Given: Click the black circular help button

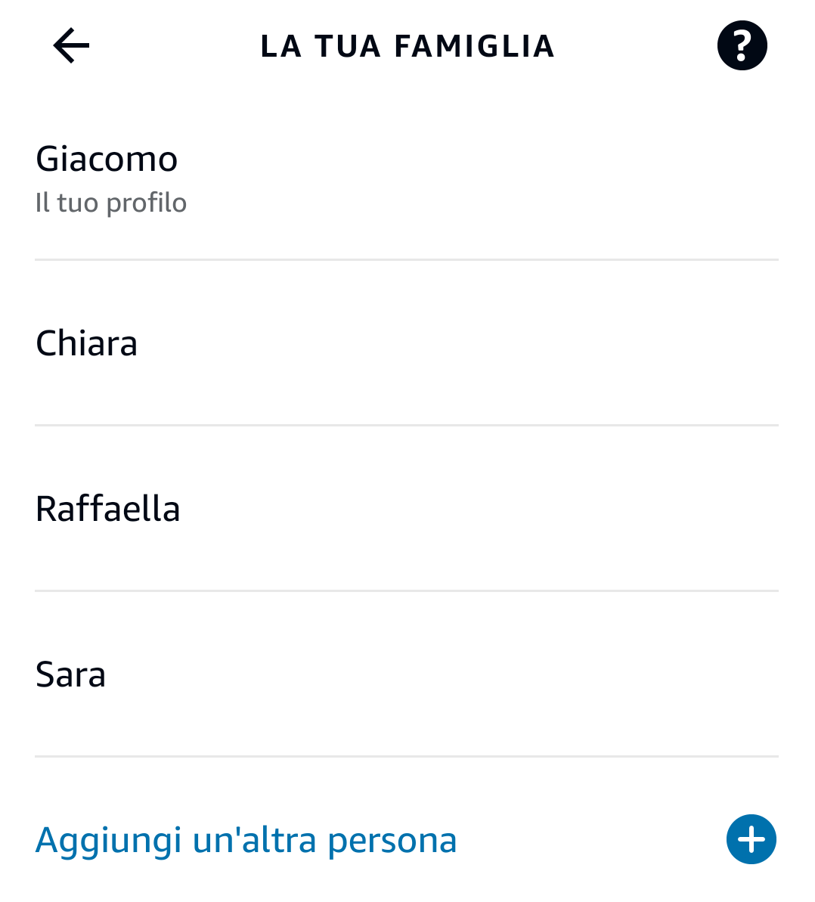Looking at the screenshot, I should [x=742, y=46].
